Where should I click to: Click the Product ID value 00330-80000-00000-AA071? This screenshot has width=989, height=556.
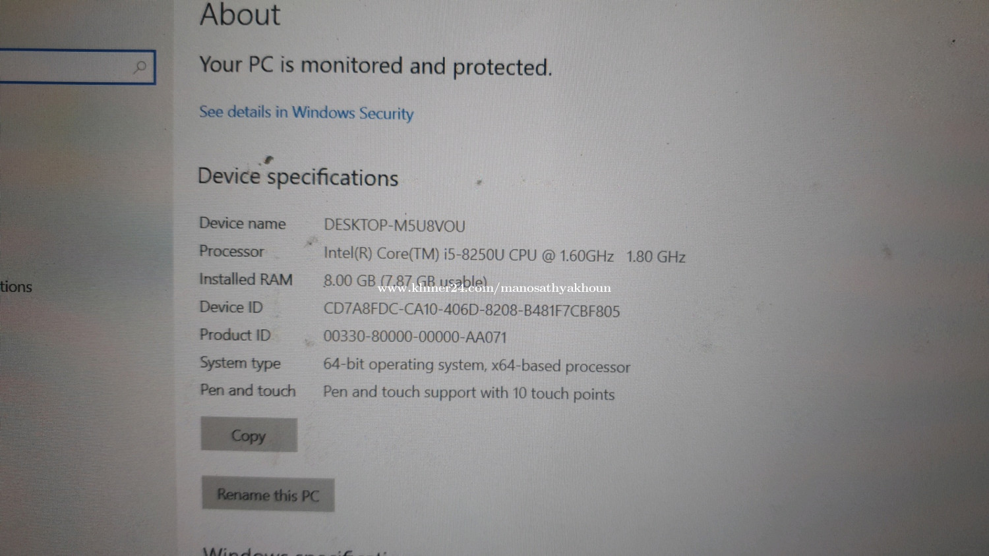tap(415, 337)
